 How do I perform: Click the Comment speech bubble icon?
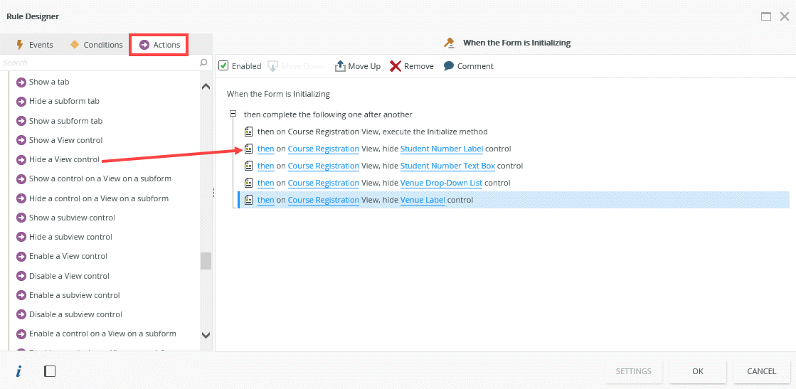449,66
